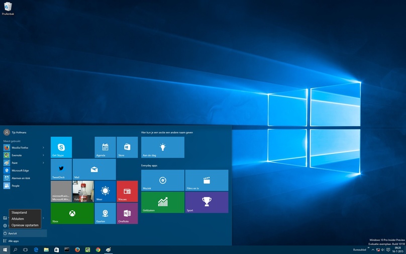Expand the Bureaublad toolbar chevron
This screenshot has width=406, height=254.
[368, 248]
